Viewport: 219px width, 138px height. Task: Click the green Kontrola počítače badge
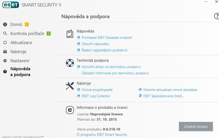[x=49, y=33]
